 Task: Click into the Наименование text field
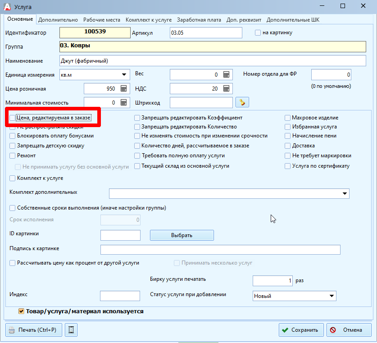point(212,60)
